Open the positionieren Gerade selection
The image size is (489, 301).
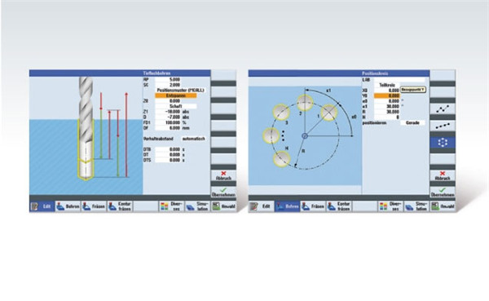pos(412,122)
